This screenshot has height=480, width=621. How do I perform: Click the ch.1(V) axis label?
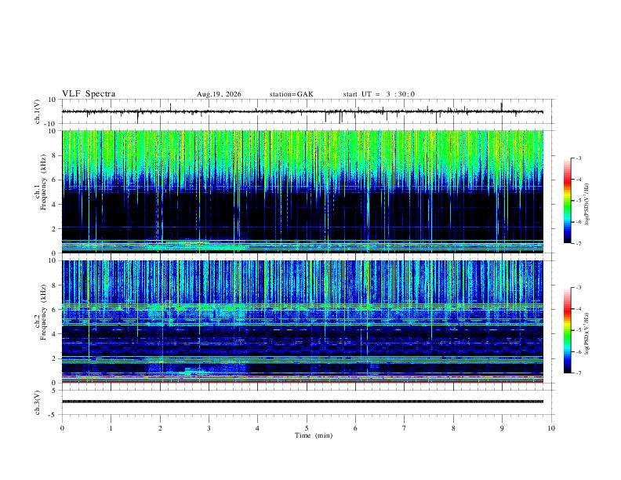(38, 111)
